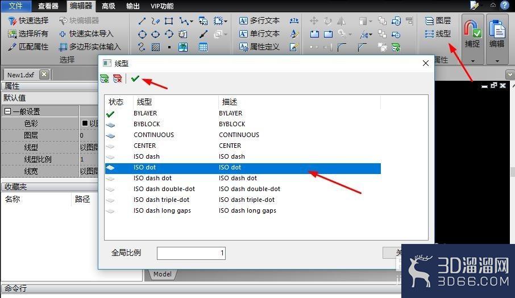515x298 pixels.
Task: Open the clipping boundary tool dropdown
Action: click(225, 22)
